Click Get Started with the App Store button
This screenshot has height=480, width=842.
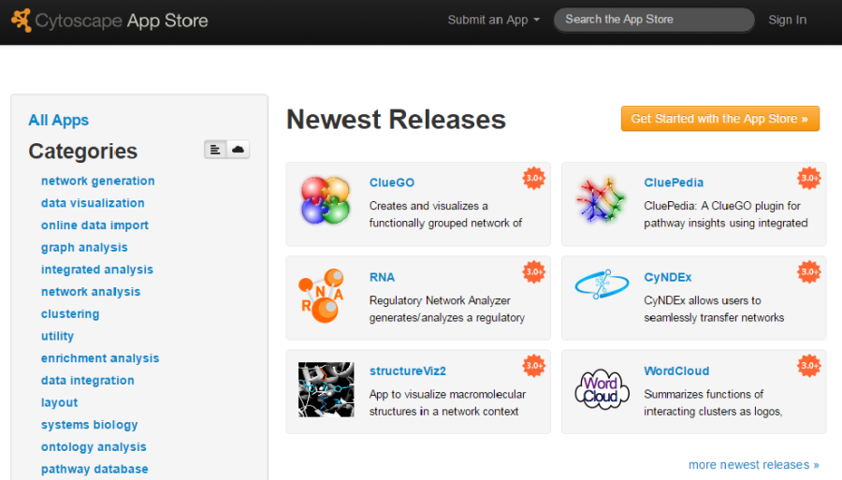tap(720, 119)
